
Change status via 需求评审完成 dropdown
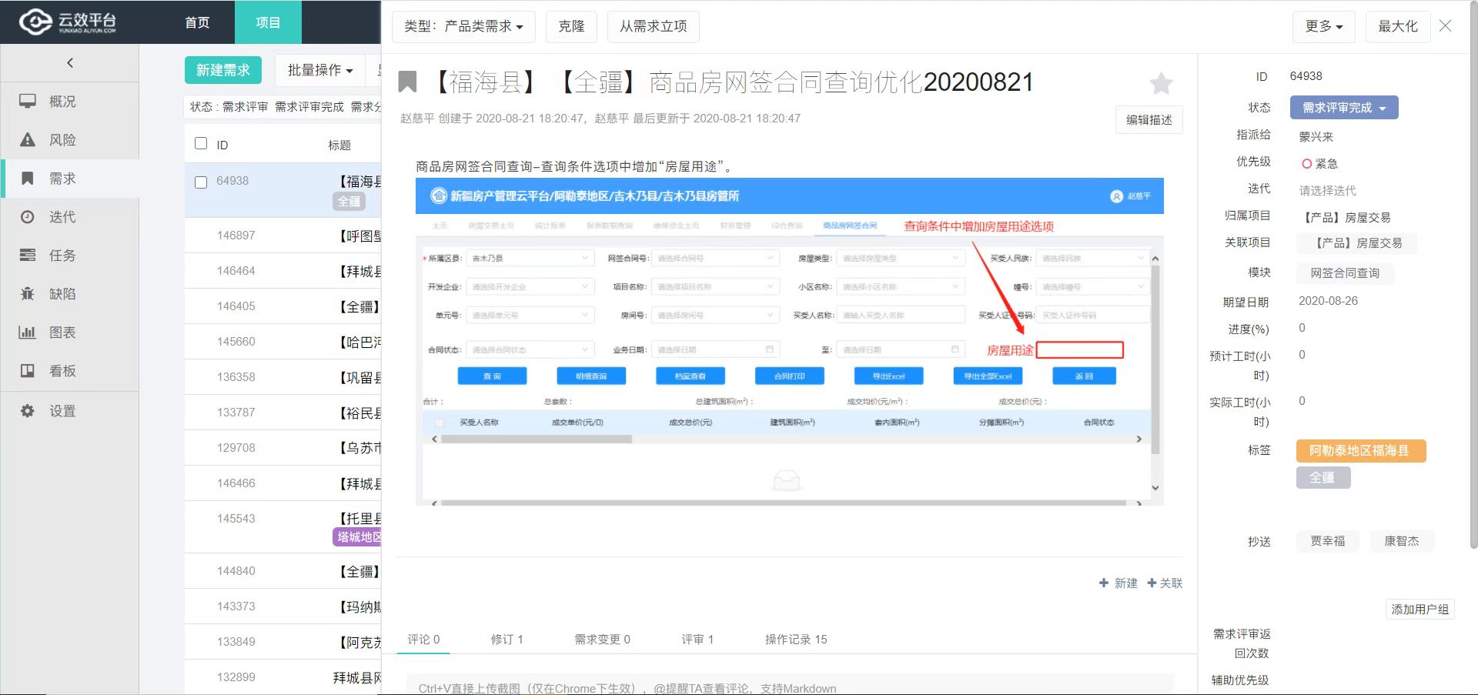[x=1344, y=108]
